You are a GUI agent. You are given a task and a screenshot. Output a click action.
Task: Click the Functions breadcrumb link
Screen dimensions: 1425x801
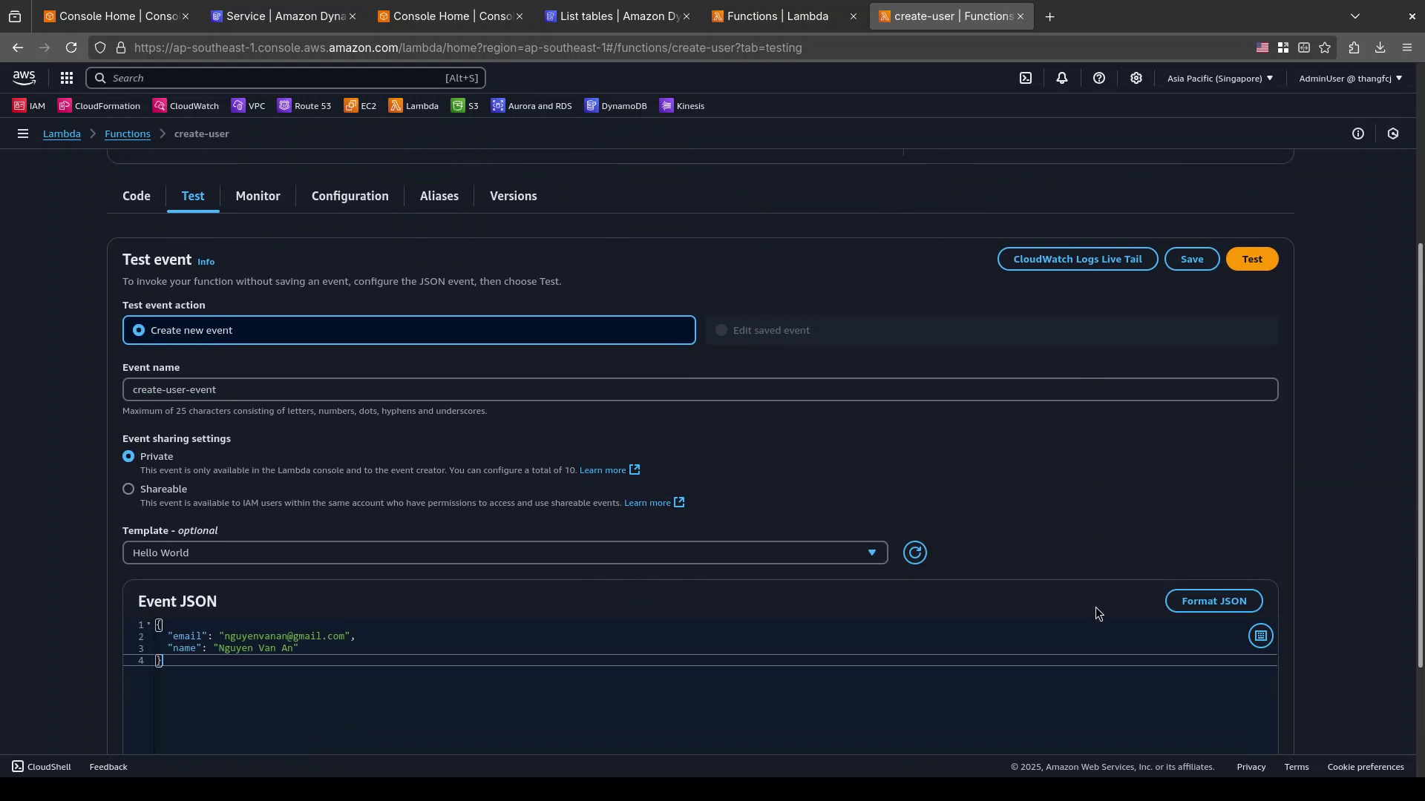click(x=128, y=133)
